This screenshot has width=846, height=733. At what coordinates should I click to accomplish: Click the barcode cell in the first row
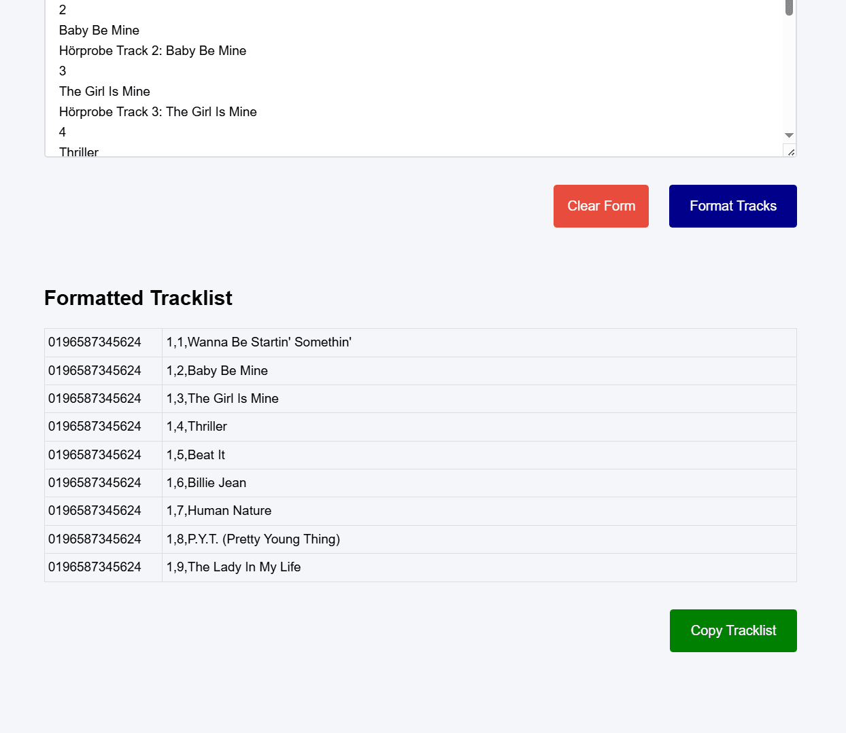(x=95, y=342)
